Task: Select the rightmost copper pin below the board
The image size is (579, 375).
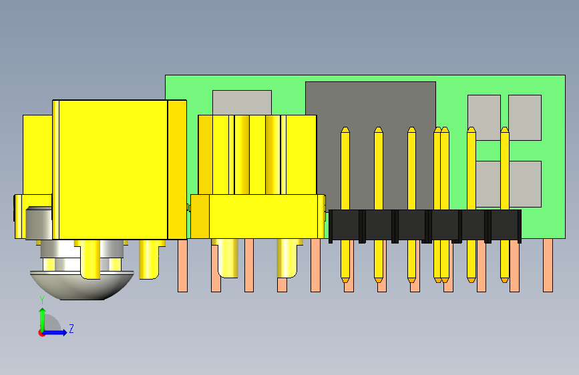Action: pos(548,265)
